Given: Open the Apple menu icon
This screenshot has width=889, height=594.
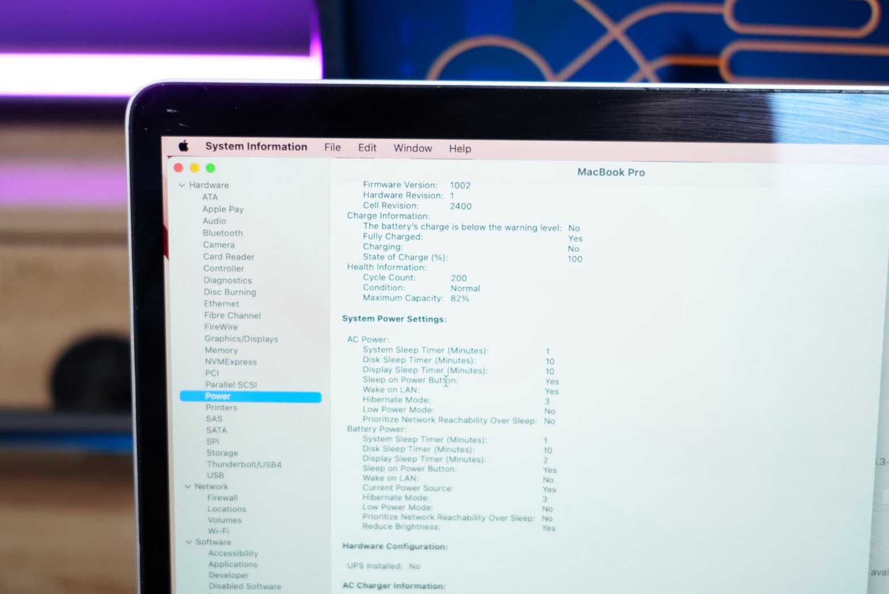Looking at the screenshot, I should point(183,146).
